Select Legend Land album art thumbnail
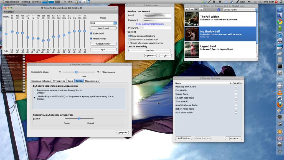 point(192,49)
